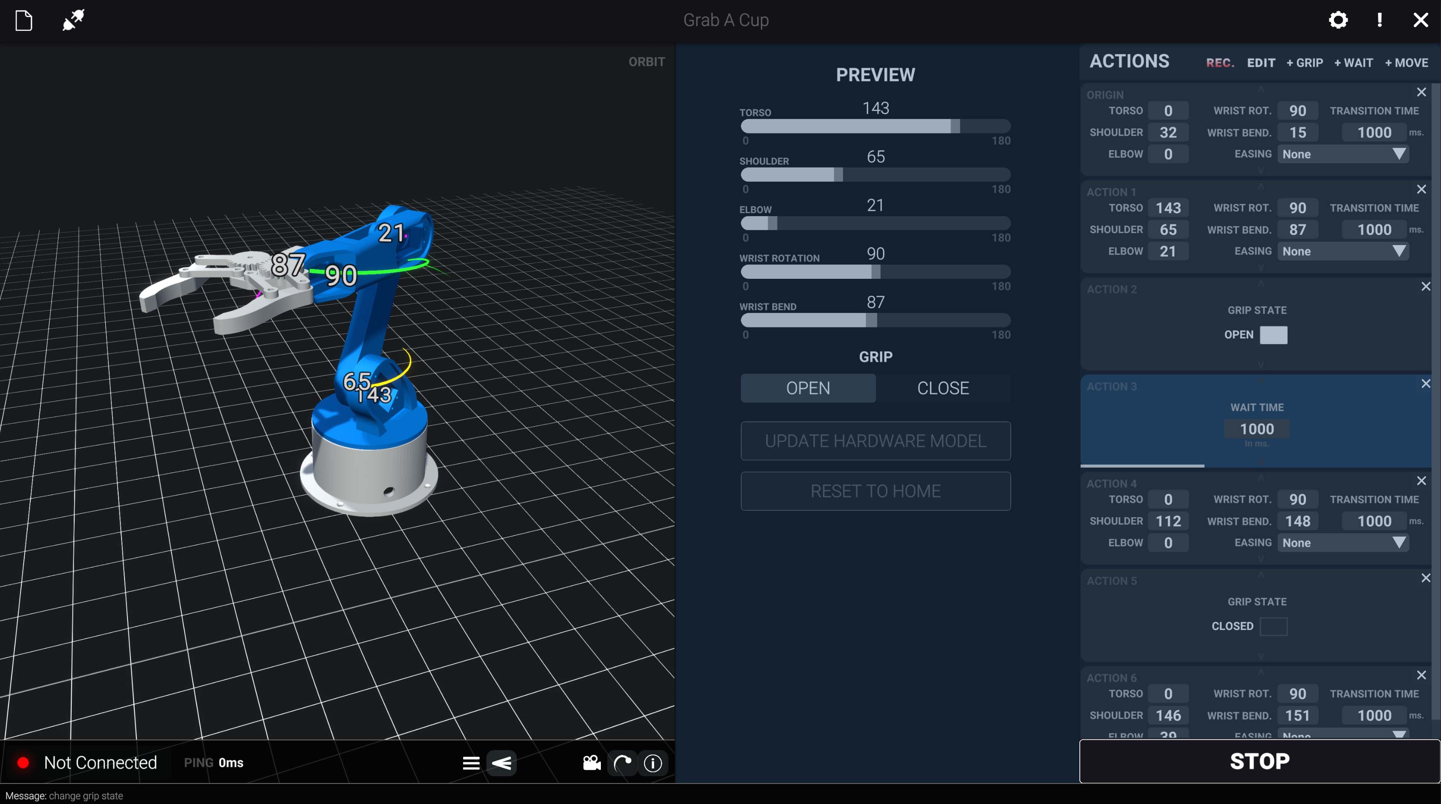The image size is (1441, 804).
Task: Click the info icon near the bottom toolbar
Action: (652, 763)
